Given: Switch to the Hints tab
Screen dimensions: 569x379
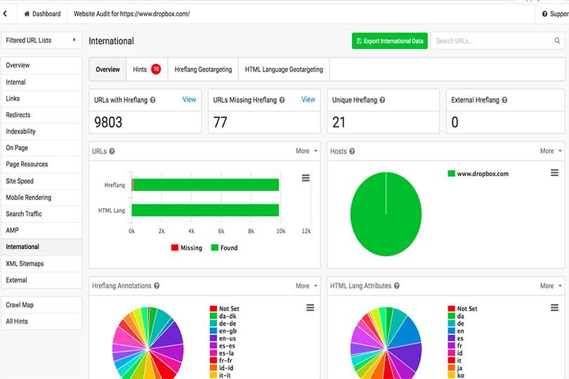Looking at the screenshot, I should coord(147,69).
